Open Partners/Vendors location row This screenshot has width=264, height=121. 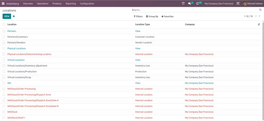(x=16, y=42)
